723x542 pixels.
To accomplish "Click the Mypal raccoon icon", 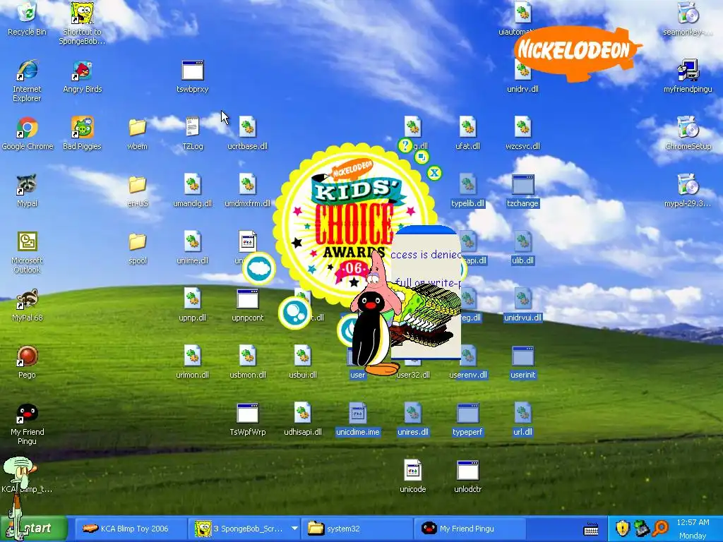I will click(27, 191).
